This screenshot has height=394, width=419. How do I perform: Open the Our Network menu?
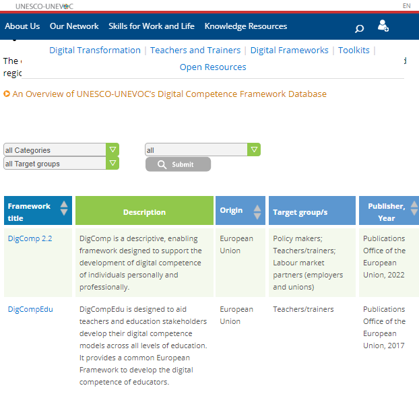tap(74, 26)
